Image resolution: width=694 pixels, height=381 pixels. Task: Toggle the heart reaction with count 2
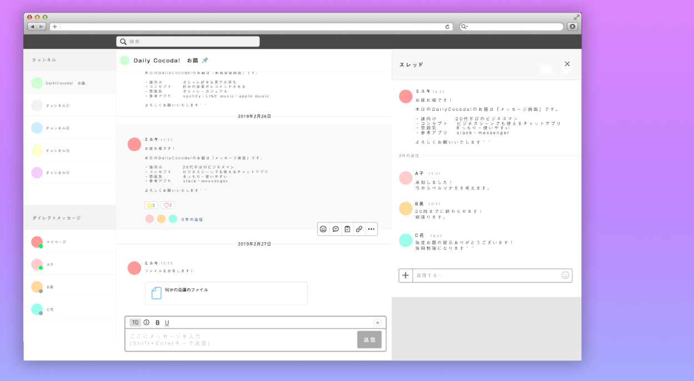[168, 205]
